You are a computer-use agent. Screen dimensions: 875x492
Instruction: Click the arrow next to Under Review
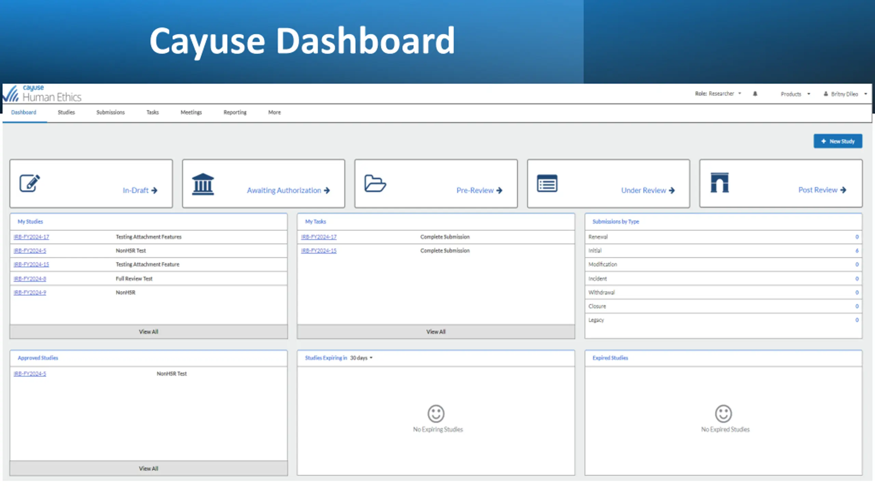[672, 190]
